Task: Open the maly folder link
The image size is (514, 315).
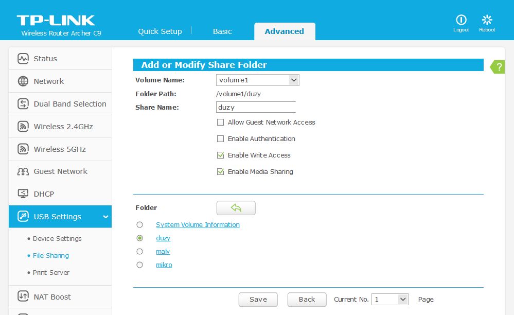Action: click(x=163, y=252)
